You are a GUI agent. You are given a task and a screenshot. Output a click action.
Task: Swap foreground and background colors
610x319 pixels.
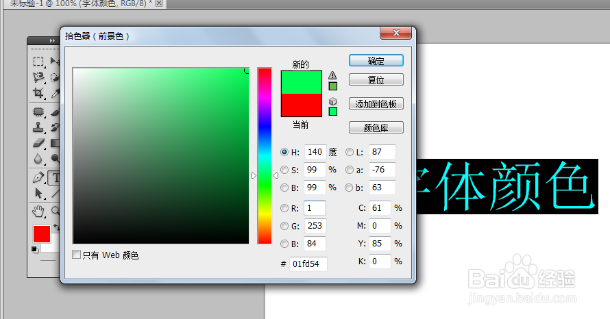tap(57, 227)
